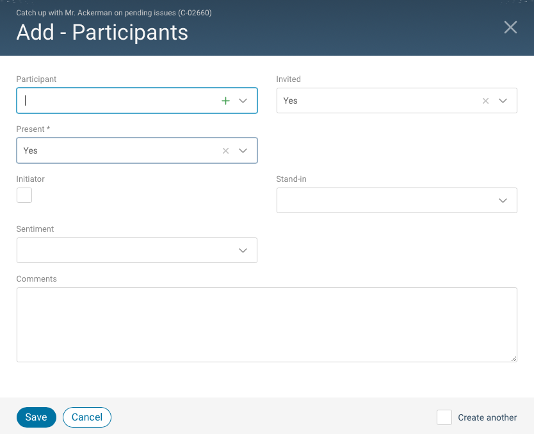Save the participant record
This screenshot has width=534, height=434.
coord(36,417)
